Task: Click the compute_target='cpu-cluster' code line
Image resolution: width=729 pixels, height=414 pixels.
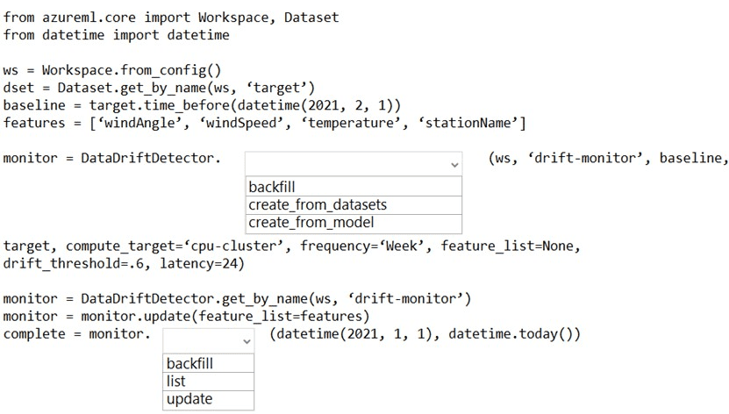Action: (291, 246)
